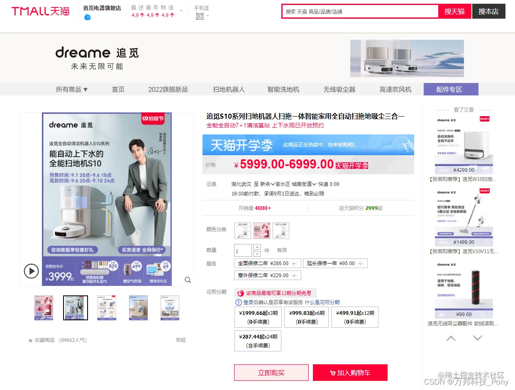The width and height of the screenshot is (515, 390).
Task: Open the 高速吹风机 tab
Action: 395,89
